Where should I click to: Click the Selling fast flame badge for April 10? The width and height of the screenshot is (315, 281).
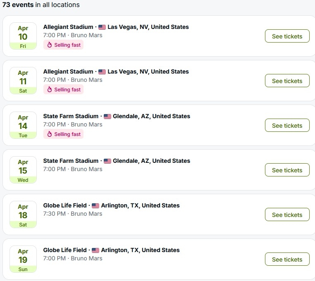click(x=64, y=45)
